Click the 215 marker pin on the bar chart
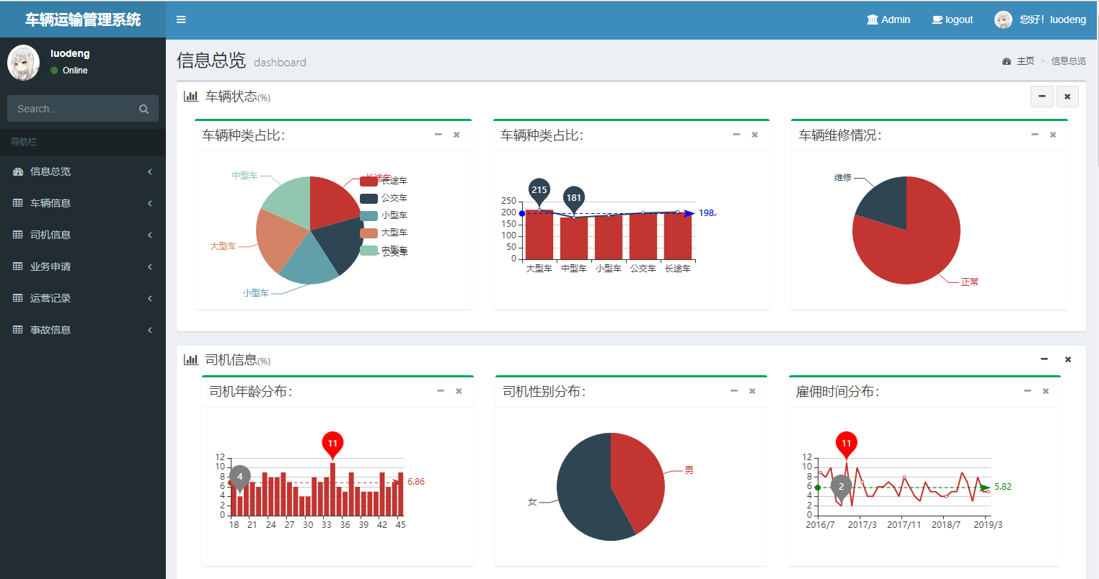This screenshot has width=1099, height=579. click(539, 190)
